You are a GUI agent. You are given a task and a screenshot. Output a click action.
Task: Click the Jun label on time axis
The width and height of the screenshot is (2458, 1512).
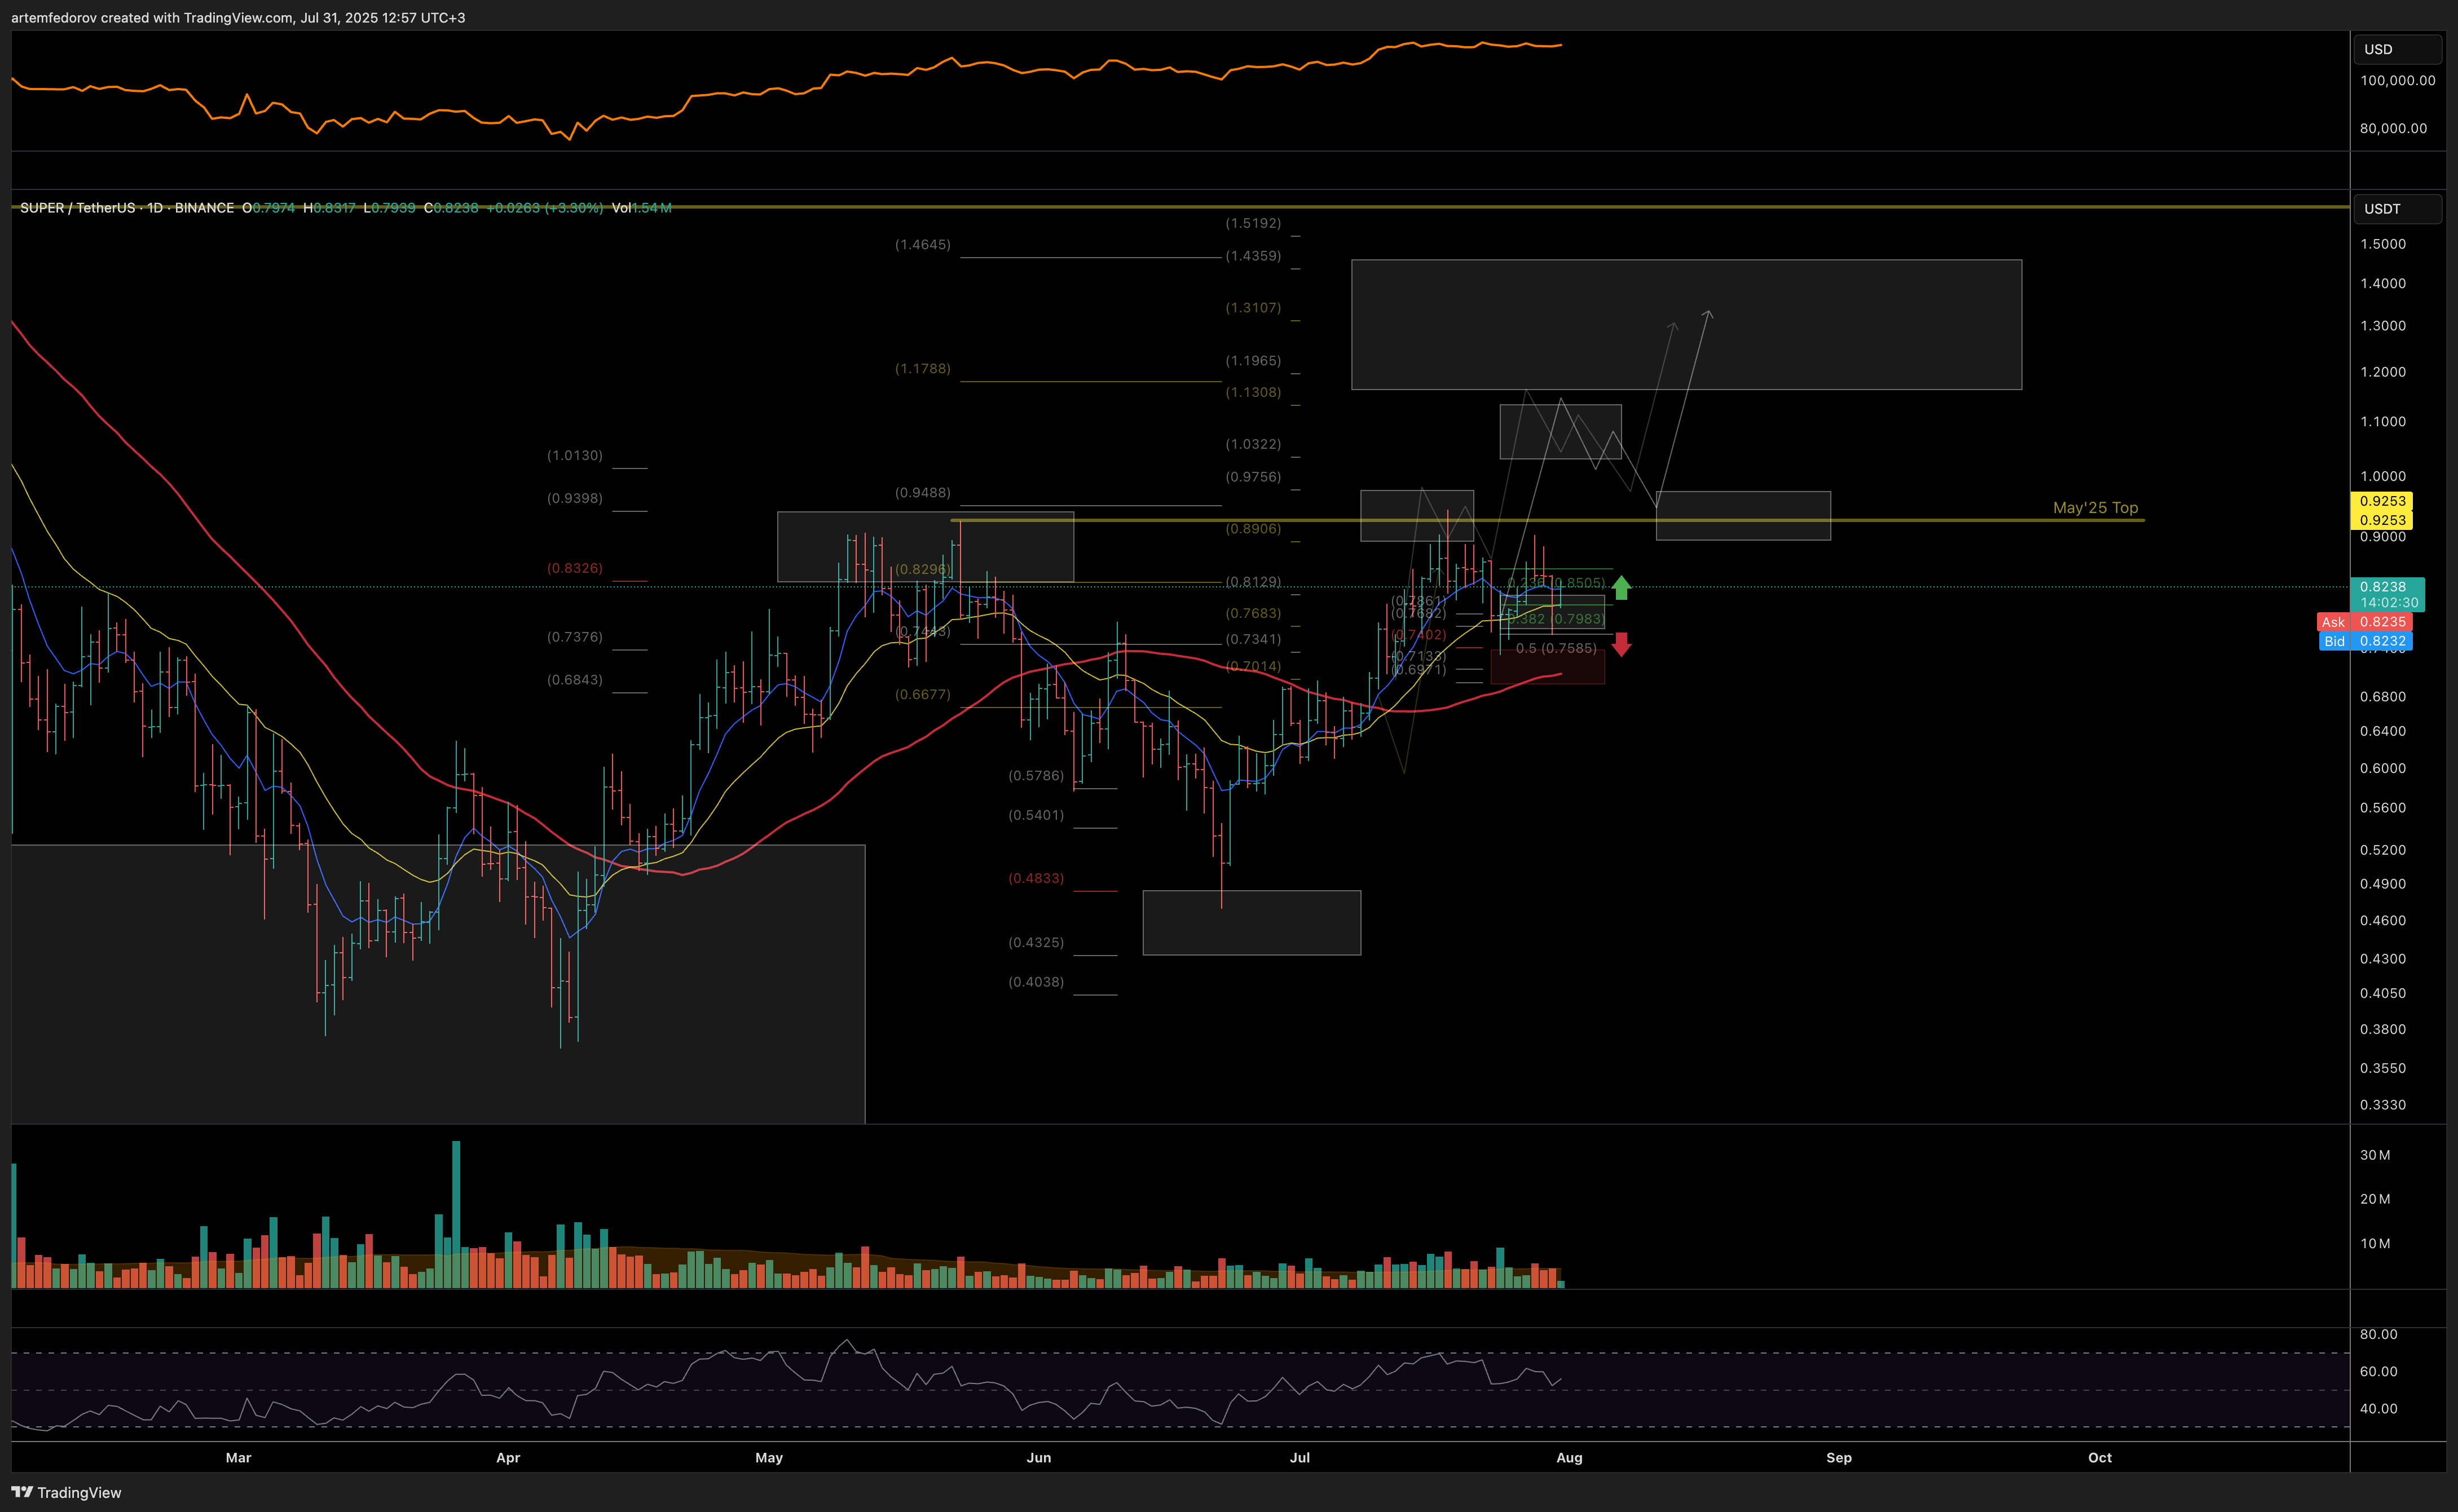1038,1458
